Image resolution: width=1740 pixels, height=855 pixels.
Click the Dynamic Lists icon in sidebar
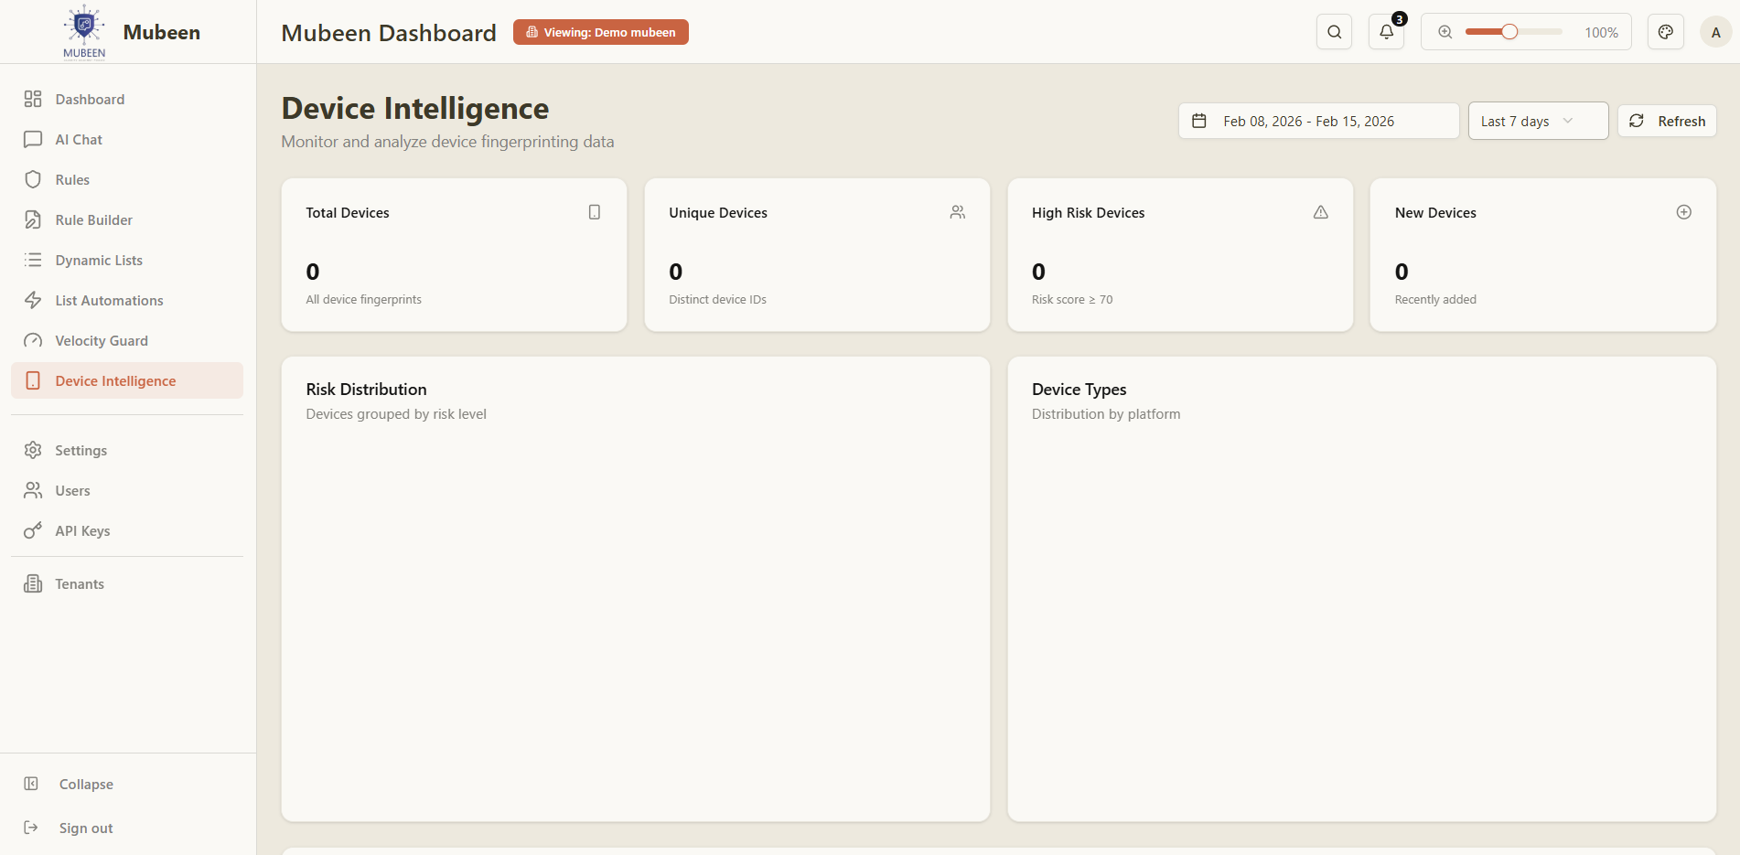click(33, 260)
